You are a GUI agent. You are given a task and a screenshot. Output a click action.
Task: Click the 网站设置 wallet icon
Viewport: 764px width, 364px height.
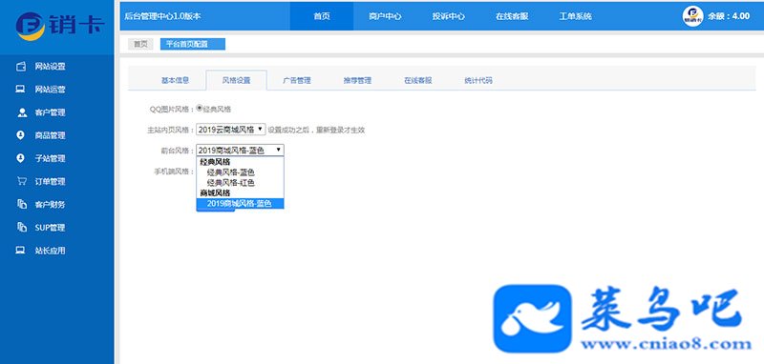[x=21, y=67]
